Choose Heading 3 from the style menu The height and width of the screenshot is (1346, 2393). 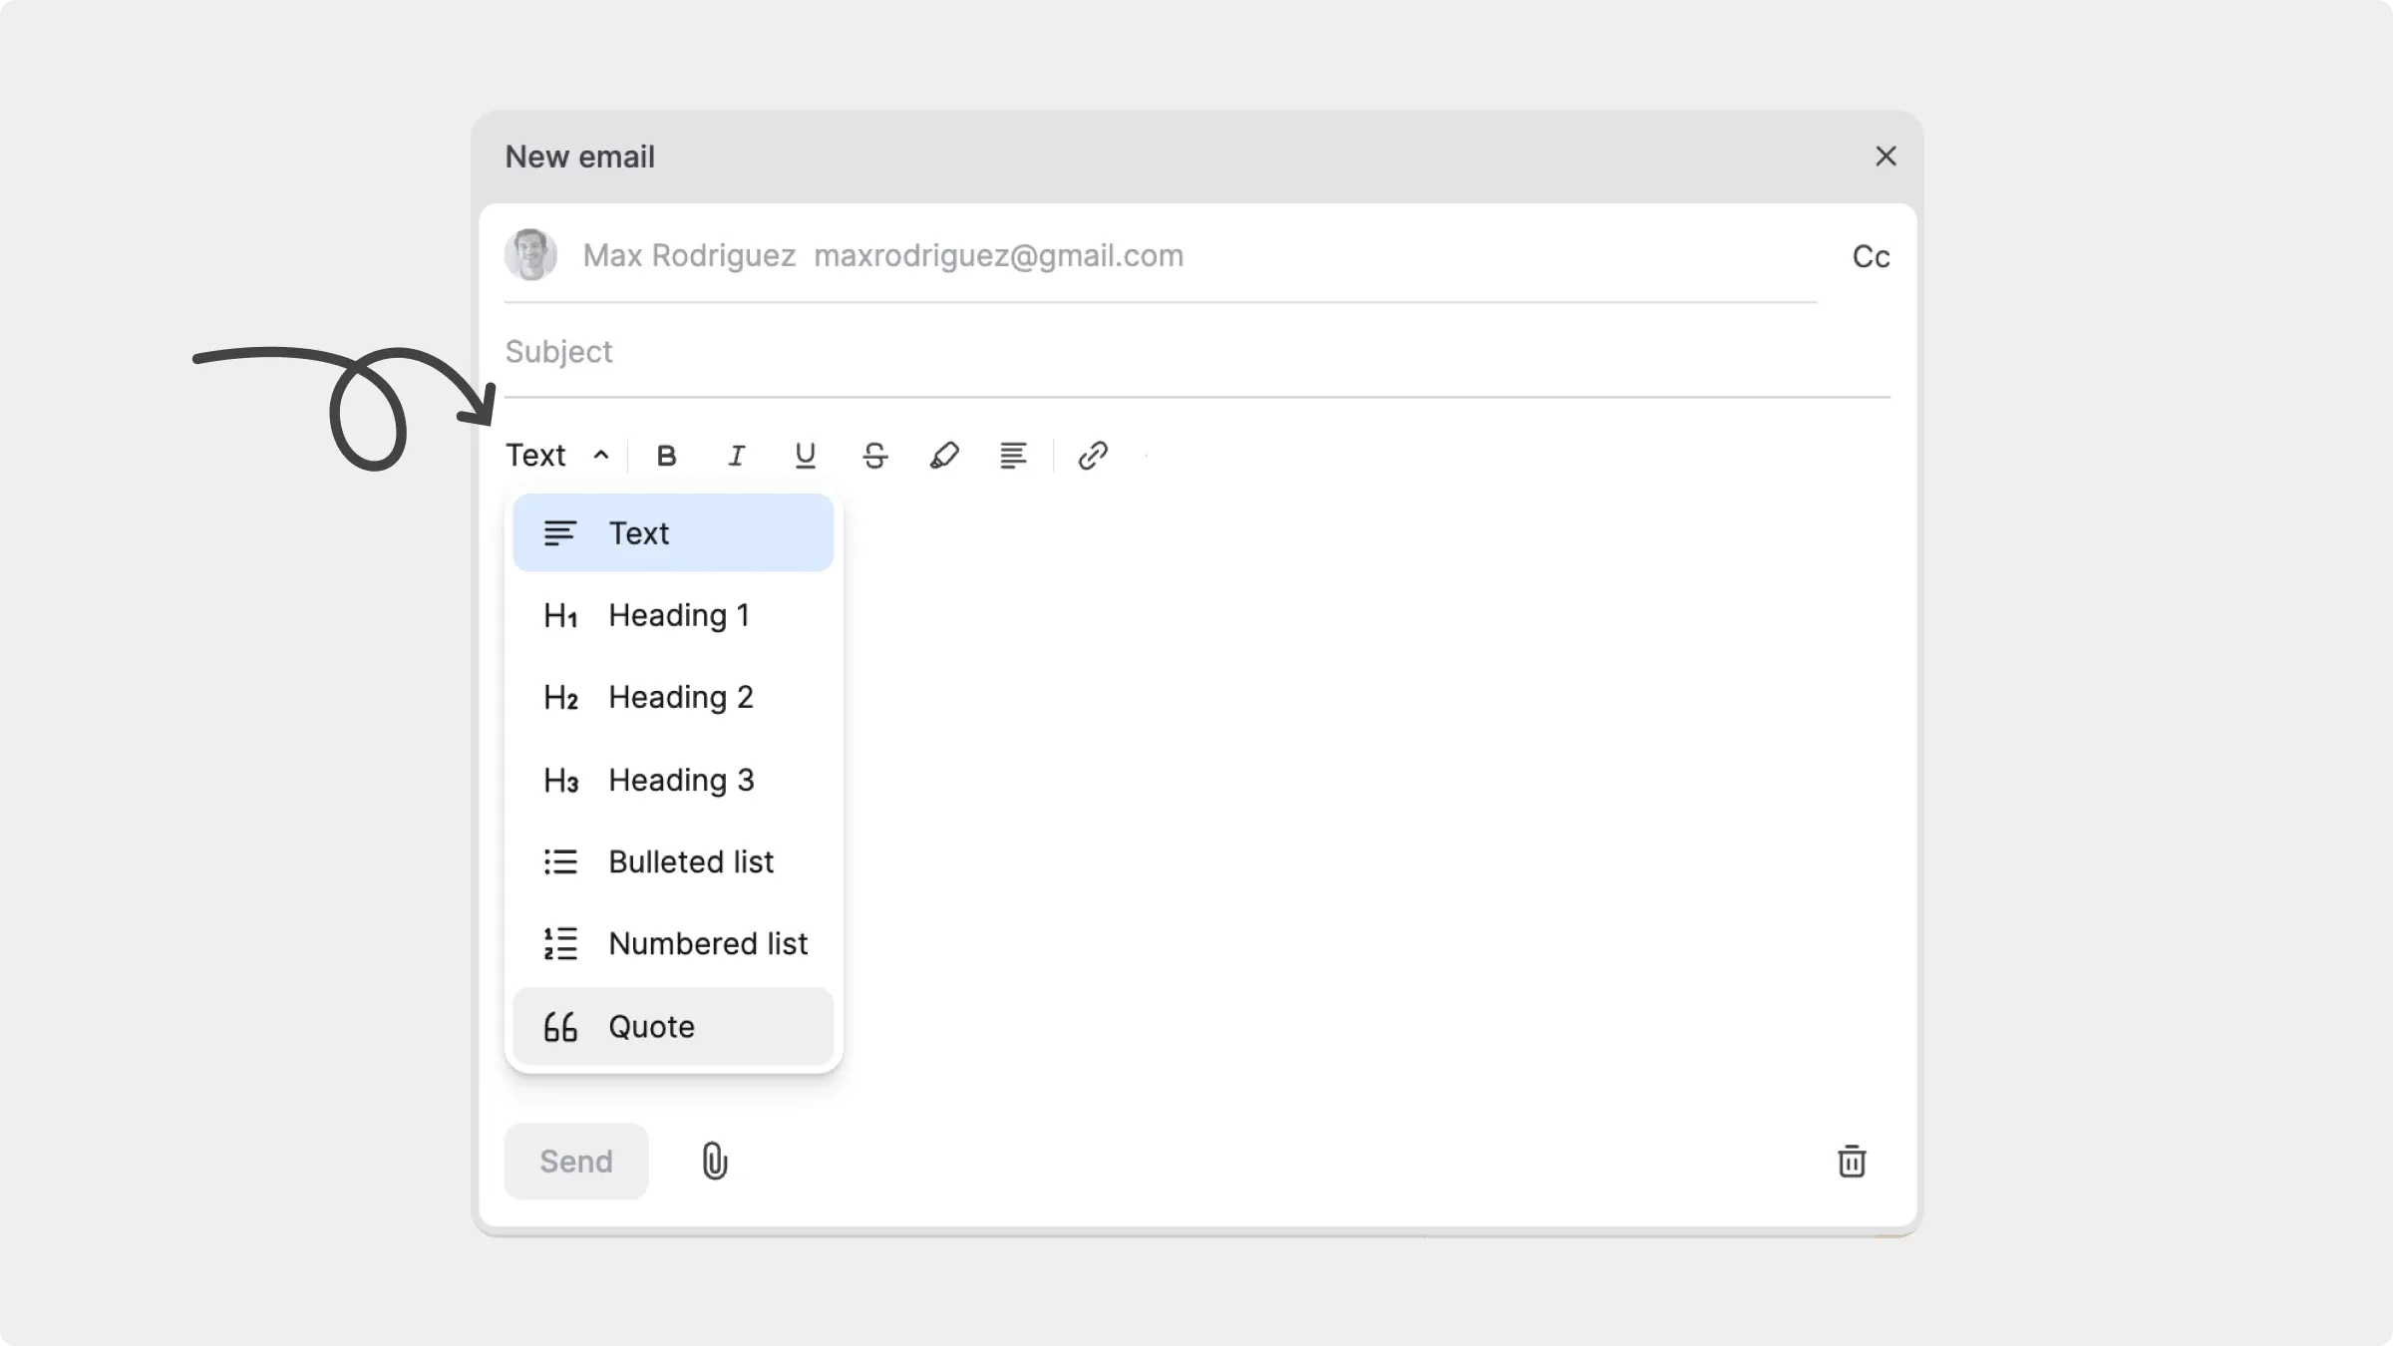[673, 780]
